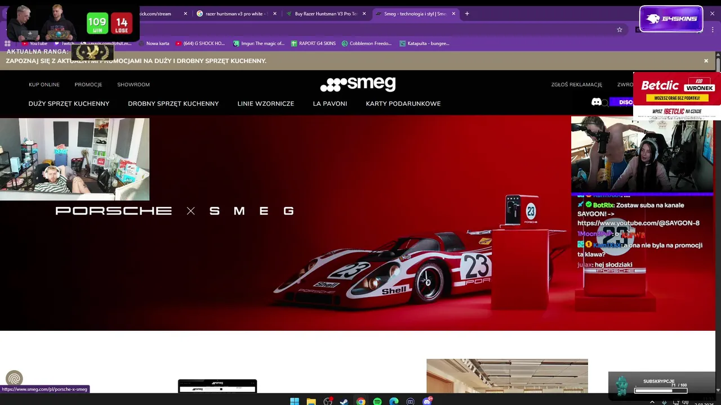
Task: Open Steam from the taskbar
Action: [x=344, y=401]
